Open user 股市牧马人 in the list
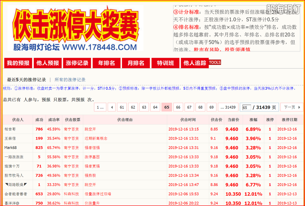Image resolution: width=305 pixels, height=206 pixels. click(x=14, y=175)
